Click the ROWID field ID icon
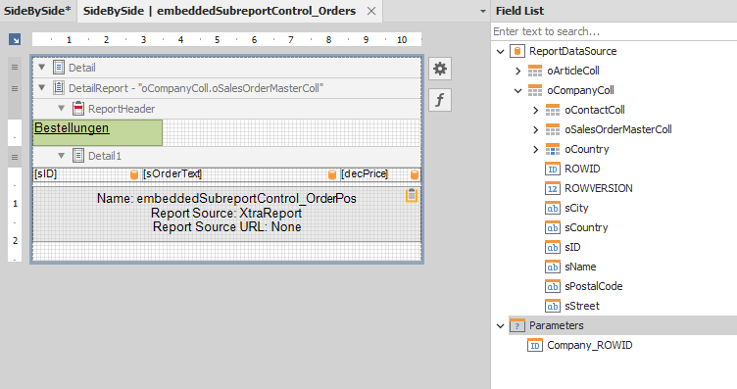This screenshot has width=737, height=389. (553, 169)
